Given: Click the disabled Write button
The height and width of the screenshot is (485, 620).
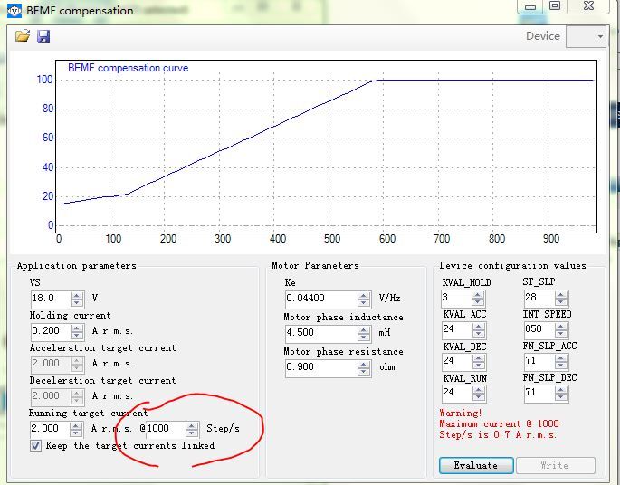Looking at the screenshot, I should point(555,465).
